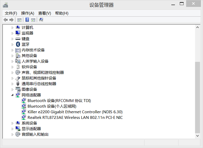
Task: Expand the 图像设备 node arrow
Action: coord(12,89)
